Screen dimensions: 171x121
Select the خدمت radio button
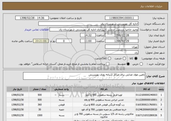pyautogui.click(x=124, y=59)
